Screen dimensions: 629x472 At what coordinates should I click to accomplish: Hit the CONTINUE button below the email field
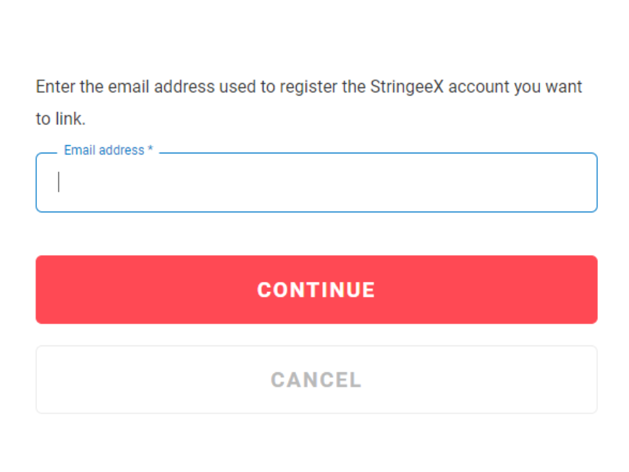tap(316, 289)
